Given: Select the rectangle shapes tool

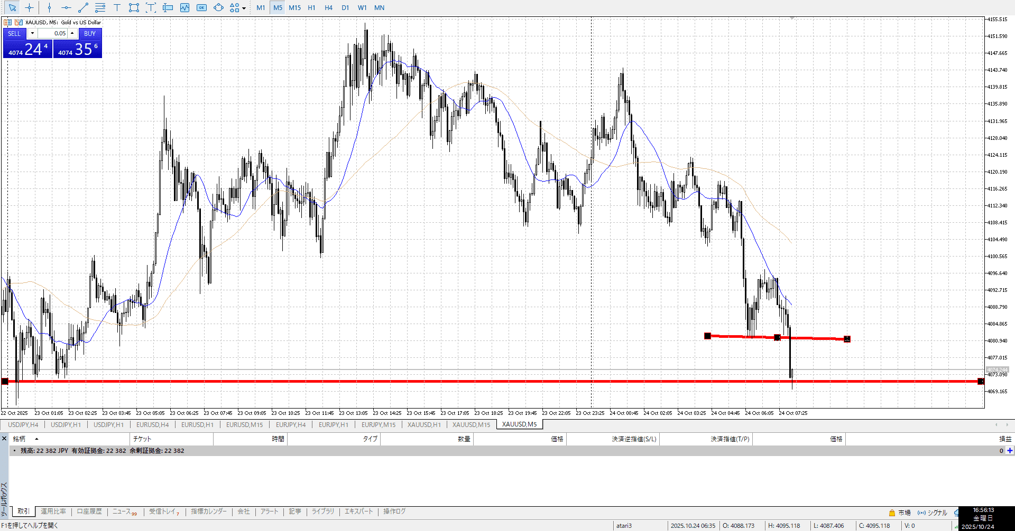Looking at the screenshot, I should (x=134, y=7).
